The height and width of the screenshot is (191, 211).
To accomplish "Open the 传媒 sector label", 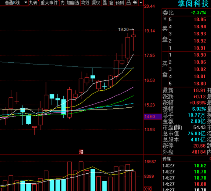I will coord(167,159).
